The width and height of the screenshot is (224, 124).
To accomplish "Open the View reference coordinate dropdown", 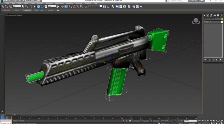I will [x=52, y=6].
